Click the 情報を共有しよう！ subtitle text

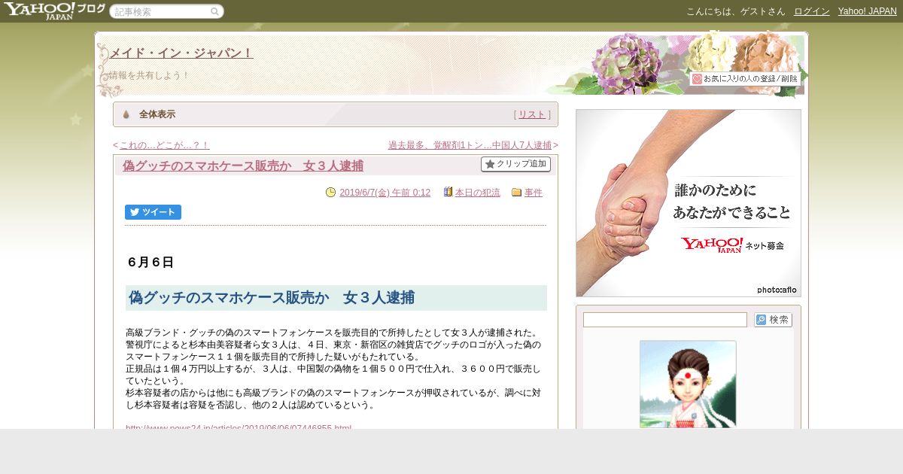click(150, 75)
